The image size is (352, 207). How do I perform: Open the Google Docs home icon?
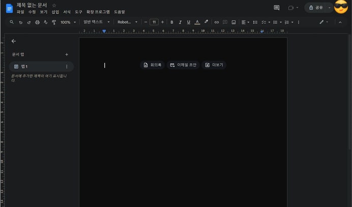point(9,9)
